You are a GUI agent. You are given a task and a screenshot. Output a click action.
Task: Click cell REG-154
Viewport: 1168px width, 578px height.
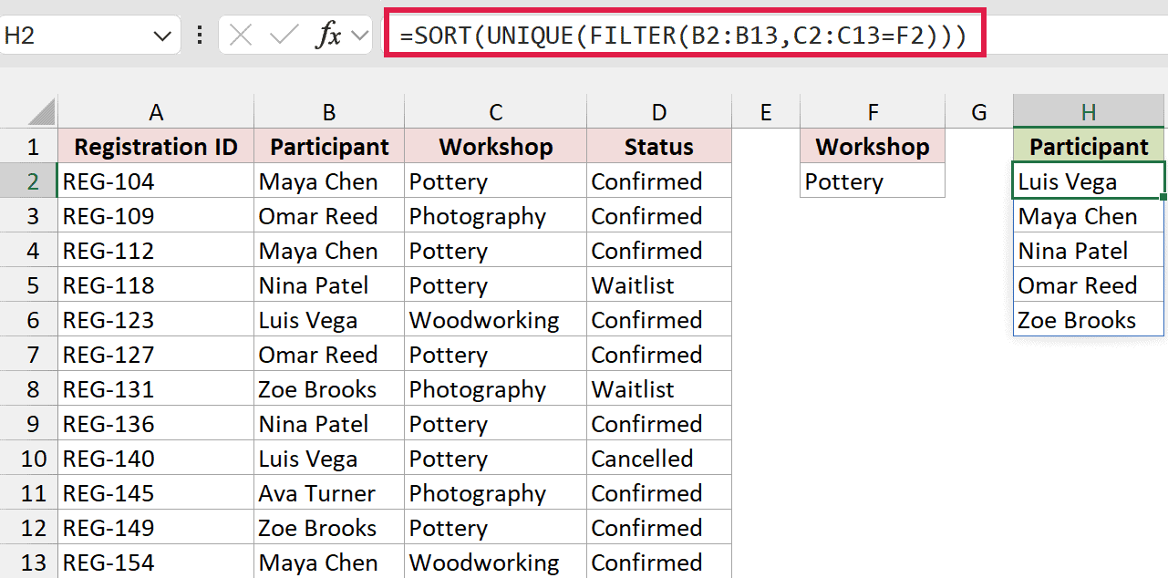coord(156,563)
